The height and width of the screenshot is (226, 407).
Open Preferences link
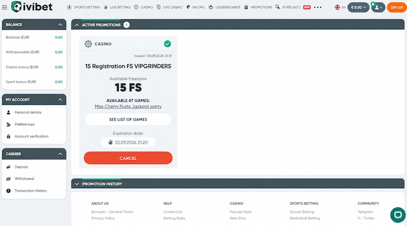(24, 124)
